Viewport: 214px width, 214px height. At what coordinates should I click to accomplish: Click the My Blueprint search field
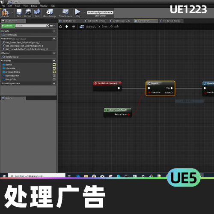pyautogui.click(x=31, y=26)
